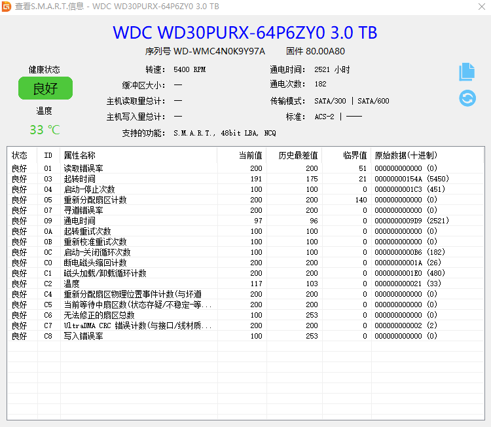Click the ID column header
The image size is (491, 427).
pos(48,155)
